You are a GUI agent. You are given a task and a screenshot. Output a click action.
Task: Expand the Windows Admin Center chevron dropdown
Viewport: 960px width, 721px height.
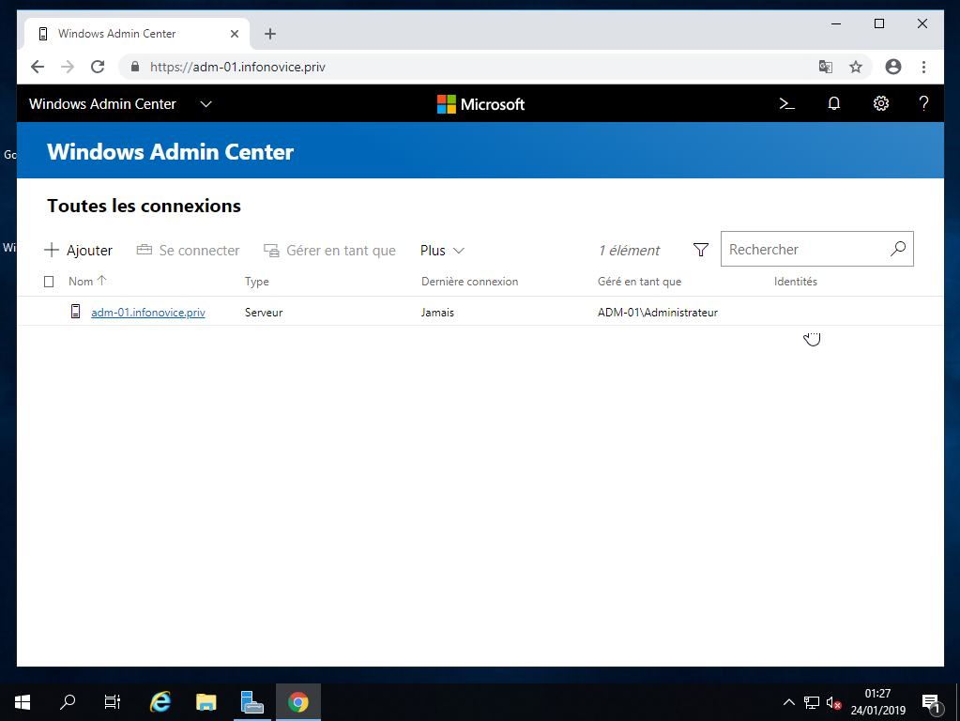pyautogui.click(x=206, y=104)
